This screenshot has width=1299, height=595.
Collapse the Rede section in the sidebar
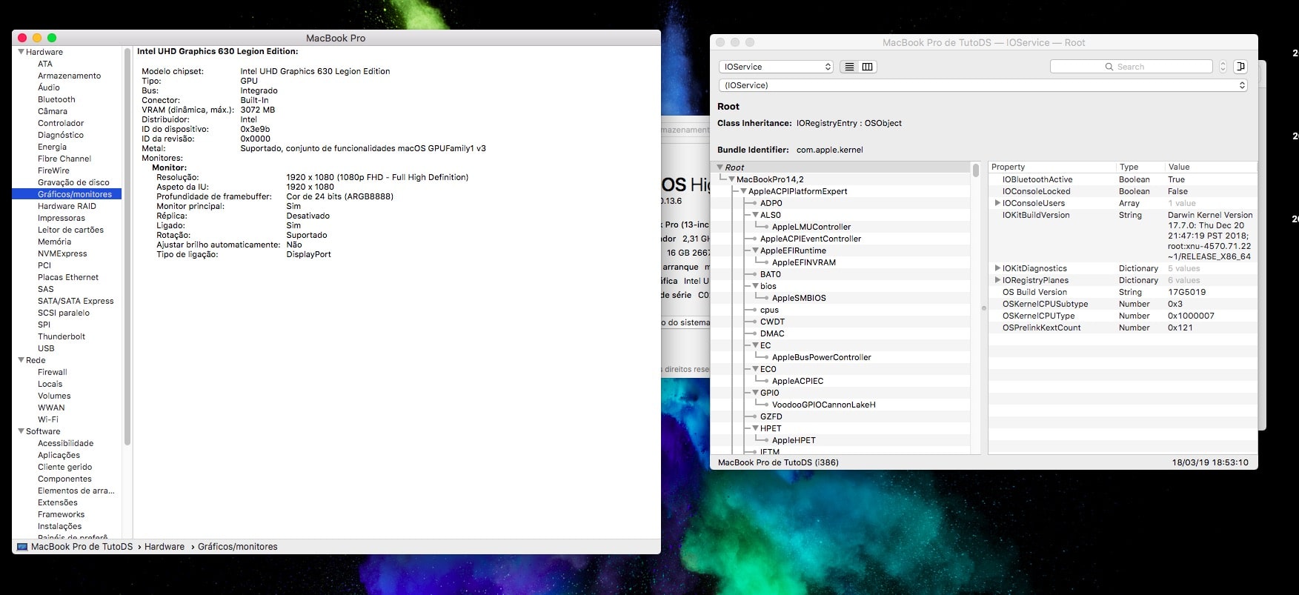(21, 360)
